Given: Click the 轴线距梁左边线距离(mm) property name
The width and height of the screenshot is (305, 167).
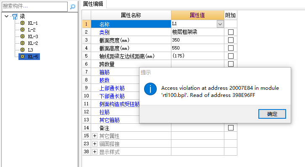Looking at the screenshot, I should [127, 56].
